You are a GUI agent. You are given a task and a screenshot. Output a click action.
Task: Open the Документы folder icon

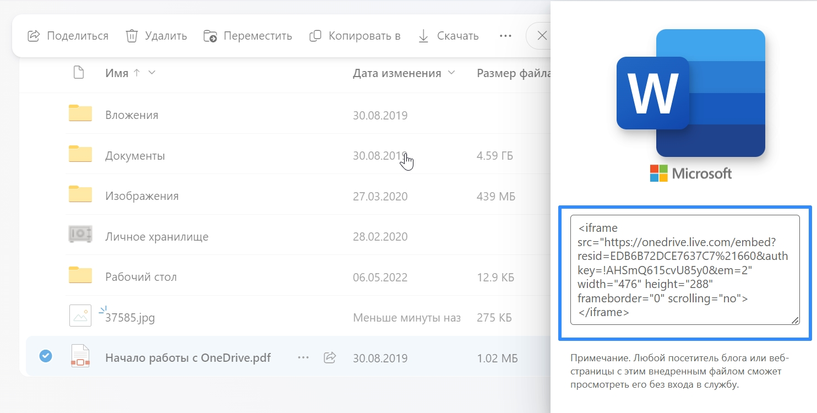pos(80,154)
